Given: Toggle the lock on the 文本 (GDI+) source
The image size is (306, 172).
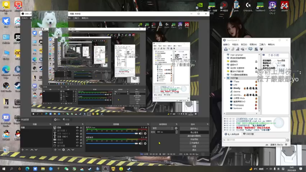Looking at the screenshot, I should (x=81, y=136).
